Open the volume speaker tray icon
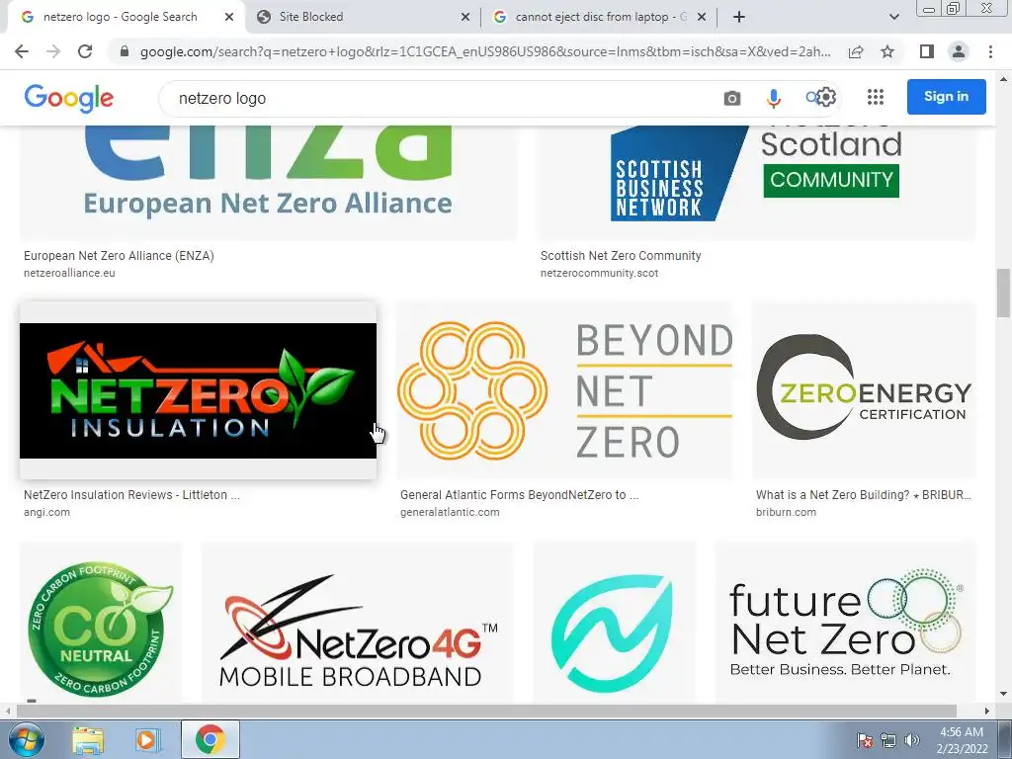The width and height of the screenshot is (1012, 759). coord(911,740)
